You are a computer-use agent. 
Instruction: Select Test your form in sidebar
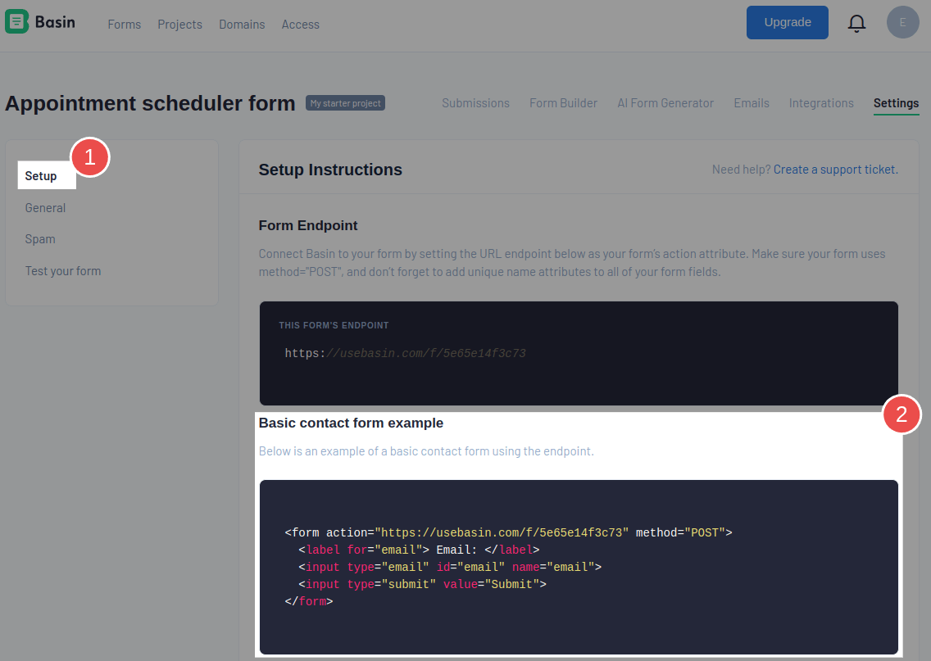(x=63, y=270)
